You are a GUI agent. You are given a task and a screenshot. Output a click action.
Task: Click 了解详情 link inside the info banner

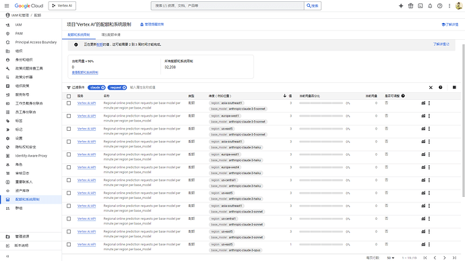[x=441, y=45]
